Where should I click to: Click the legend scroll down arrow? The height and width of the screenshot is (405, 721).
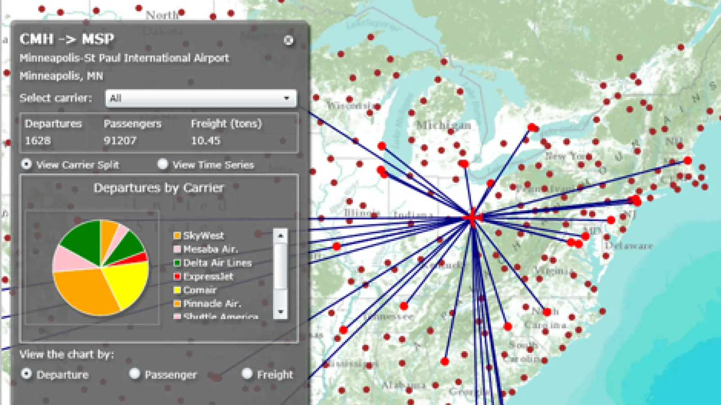tap(280, 312)
